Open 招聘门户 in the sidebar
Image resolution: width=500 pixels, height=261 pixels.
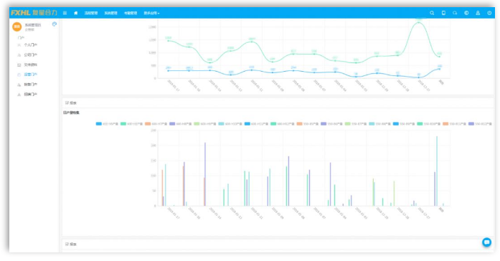[30, 95]
